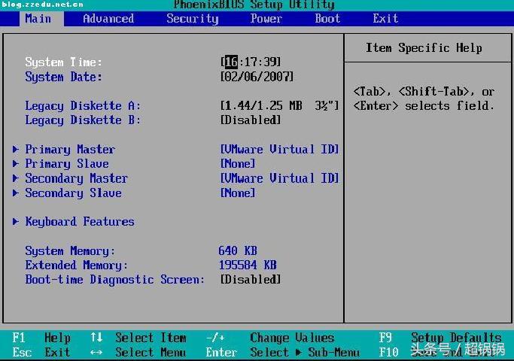The height and width of the screenshot is (361, 514).
Task: Toggle Legacy Diskette B Disabled setting
Action: [251, 120]
